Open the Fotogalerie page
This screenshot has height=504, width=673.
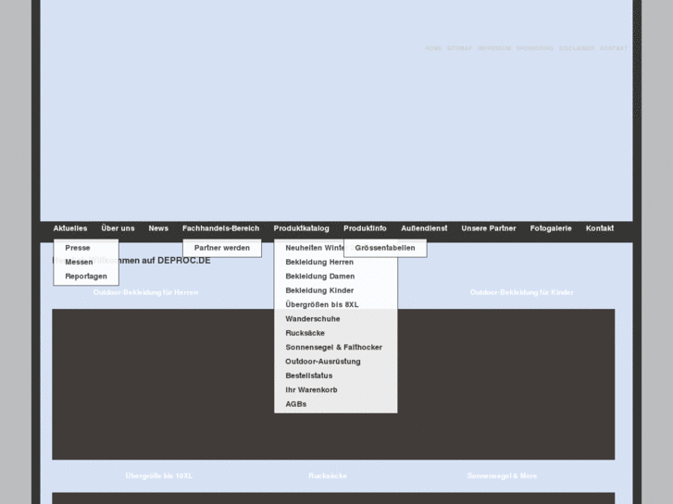coord(551,228)
